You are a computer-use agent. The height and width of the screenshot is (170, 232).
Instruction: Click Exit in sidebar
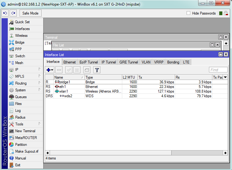[26, 165]
